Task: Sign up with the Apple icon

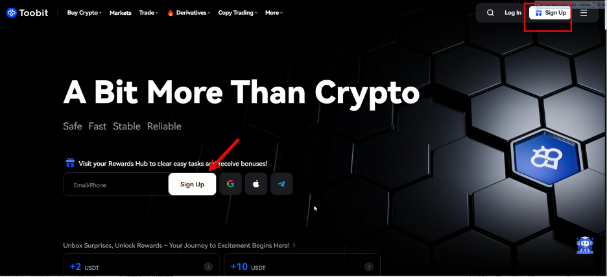Action: click(x=256, y=184)
